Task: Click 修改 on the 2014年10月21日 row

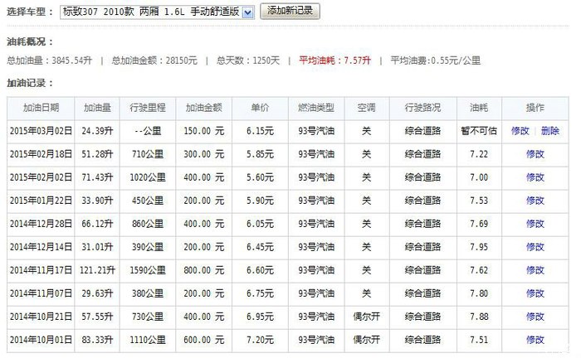Action: coord(535,317)
